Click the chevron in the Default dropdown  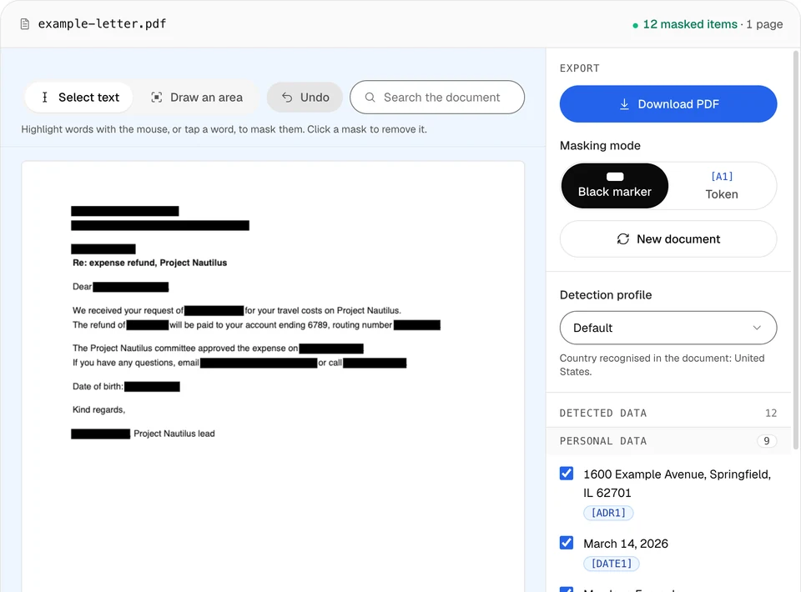point(757,328)
